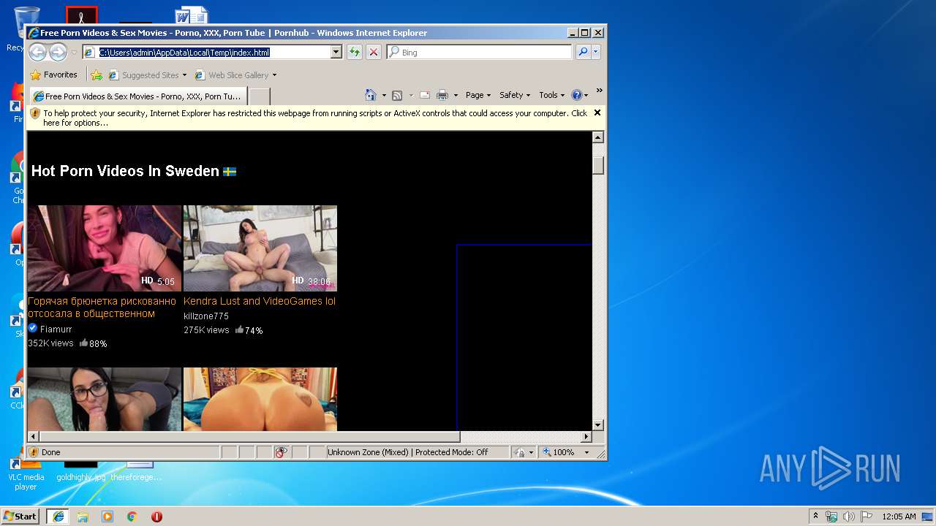Viewport: 936px width, 526px height.
Task: Open Windows Explorer folder from taskbar
Action: (x=83, y=517)
